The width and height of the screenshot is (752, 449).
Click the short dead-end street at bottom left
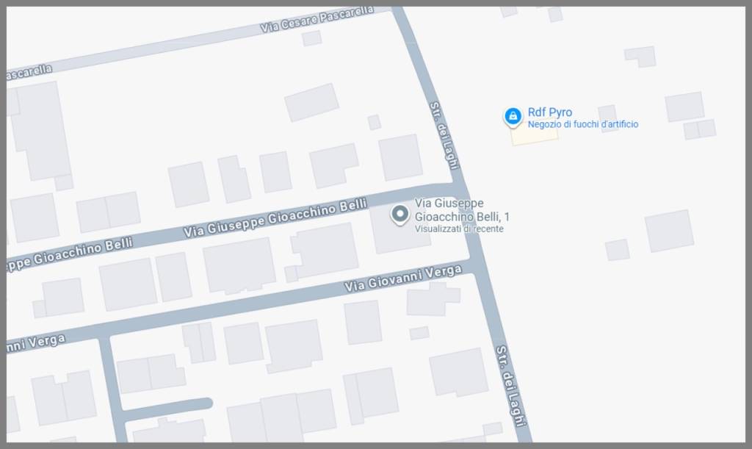pos(165,409)
